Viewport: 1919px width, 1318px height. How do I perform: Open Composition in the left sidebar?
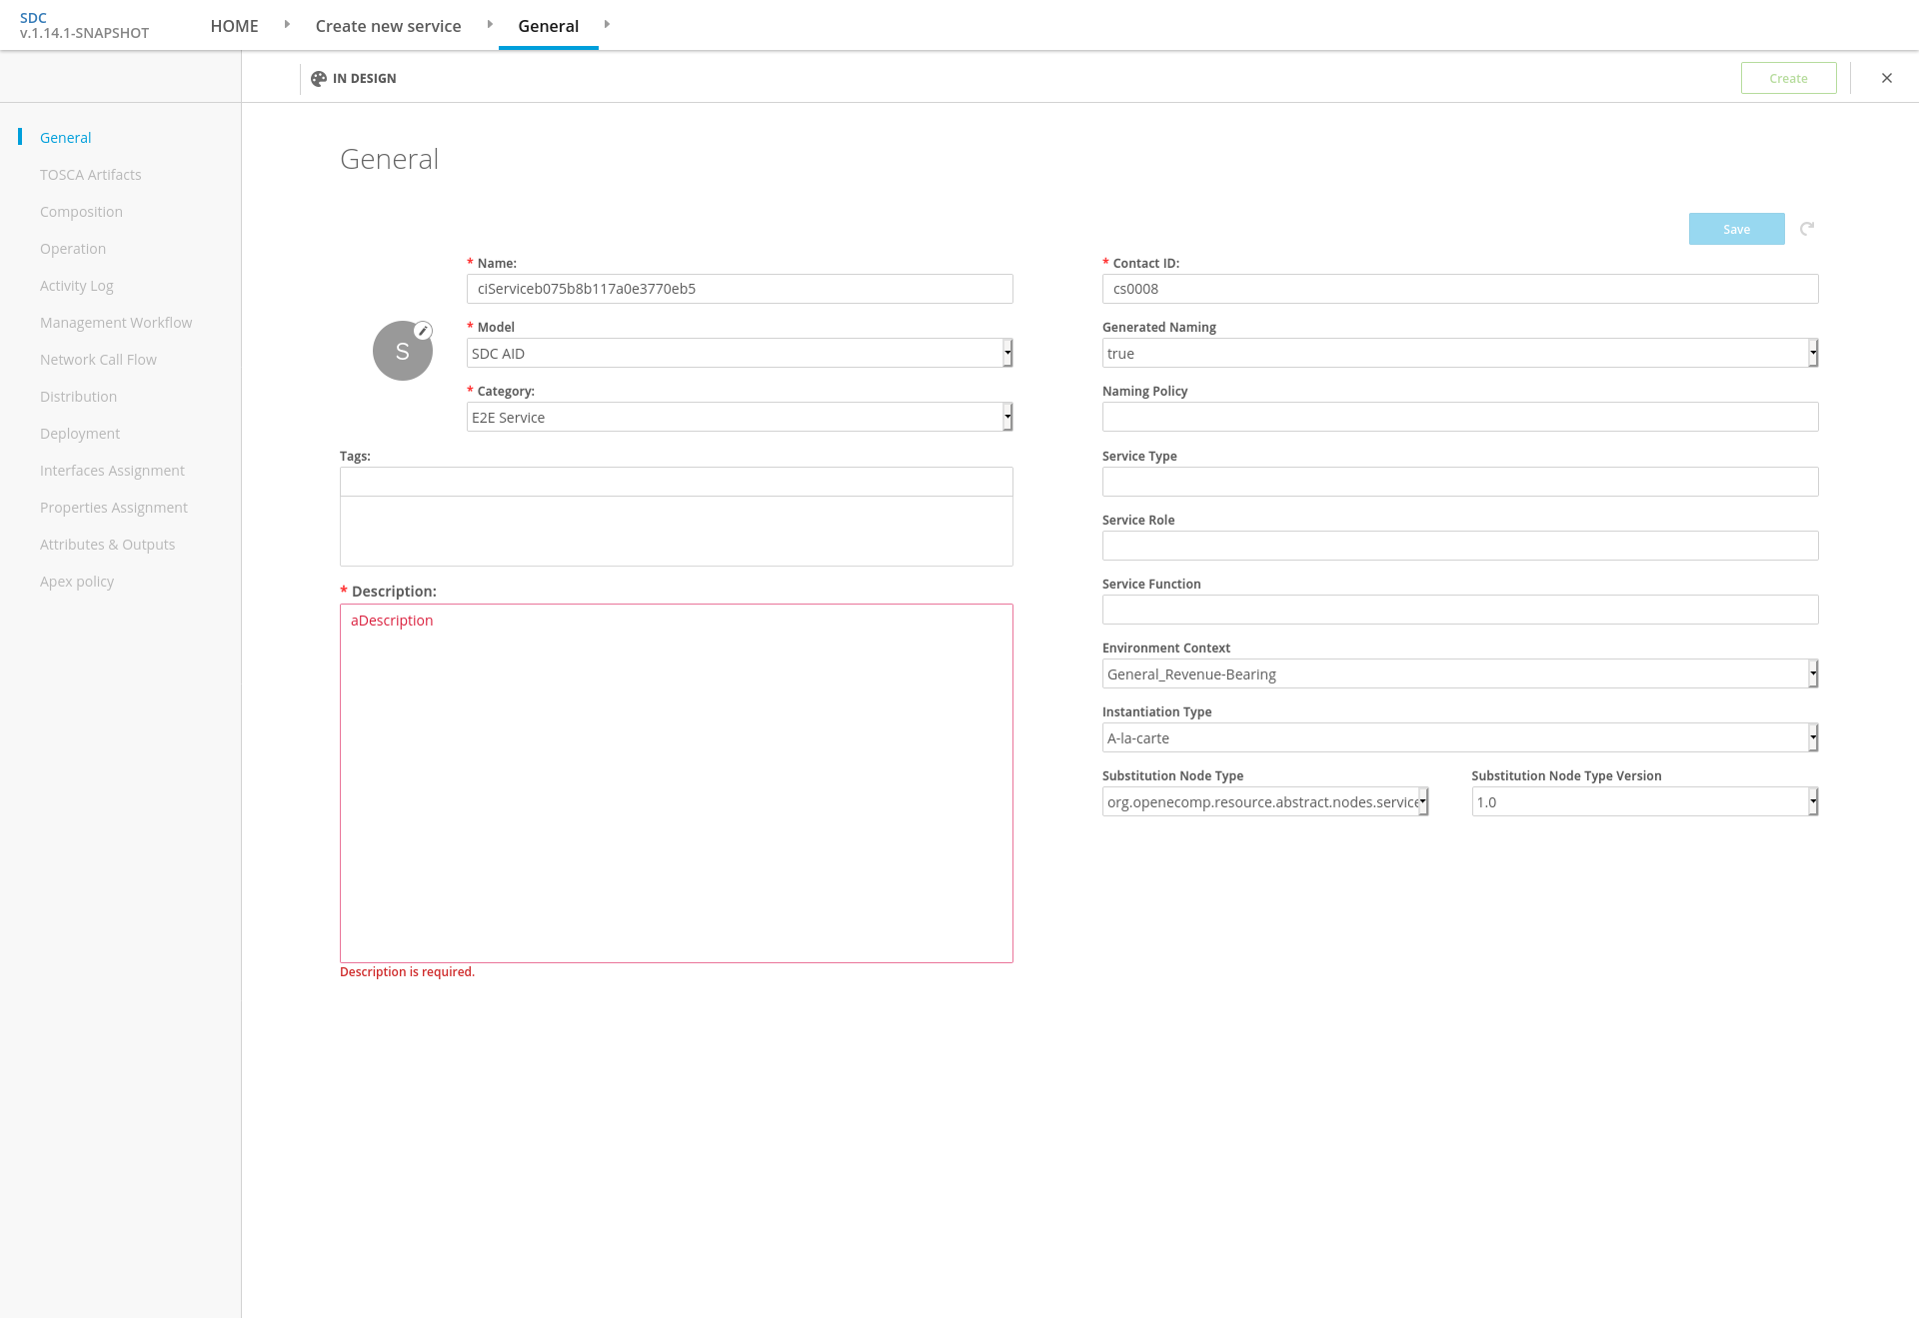[x=81, y=212]
